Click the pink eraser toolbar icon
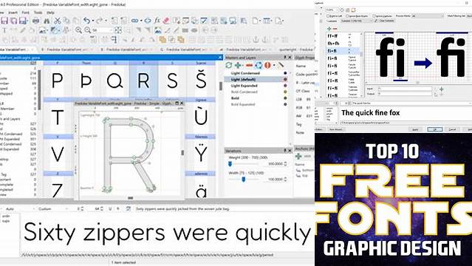This screenshot has width=472, height=266. click(166, 21)
